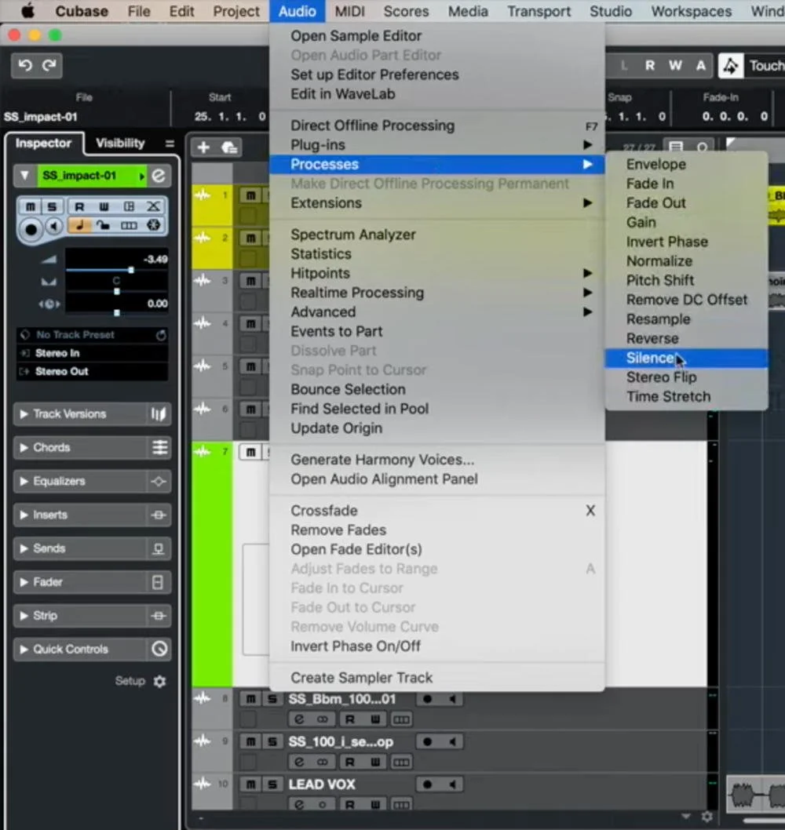Enable Read automation on SS_impact-01
The height and width of the screenshot is (830, 785).
(80, 206)
